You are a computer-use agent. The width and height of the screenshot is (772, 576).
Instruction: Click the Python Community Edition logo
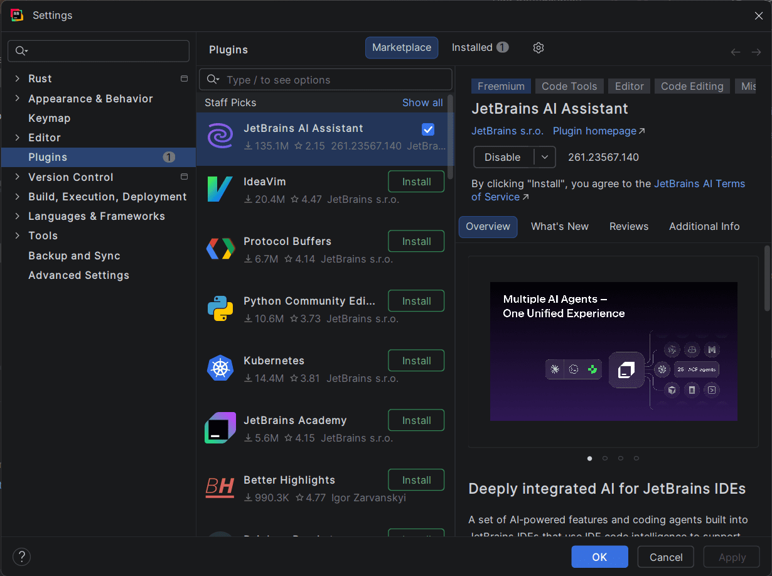(x=220, y=308)
